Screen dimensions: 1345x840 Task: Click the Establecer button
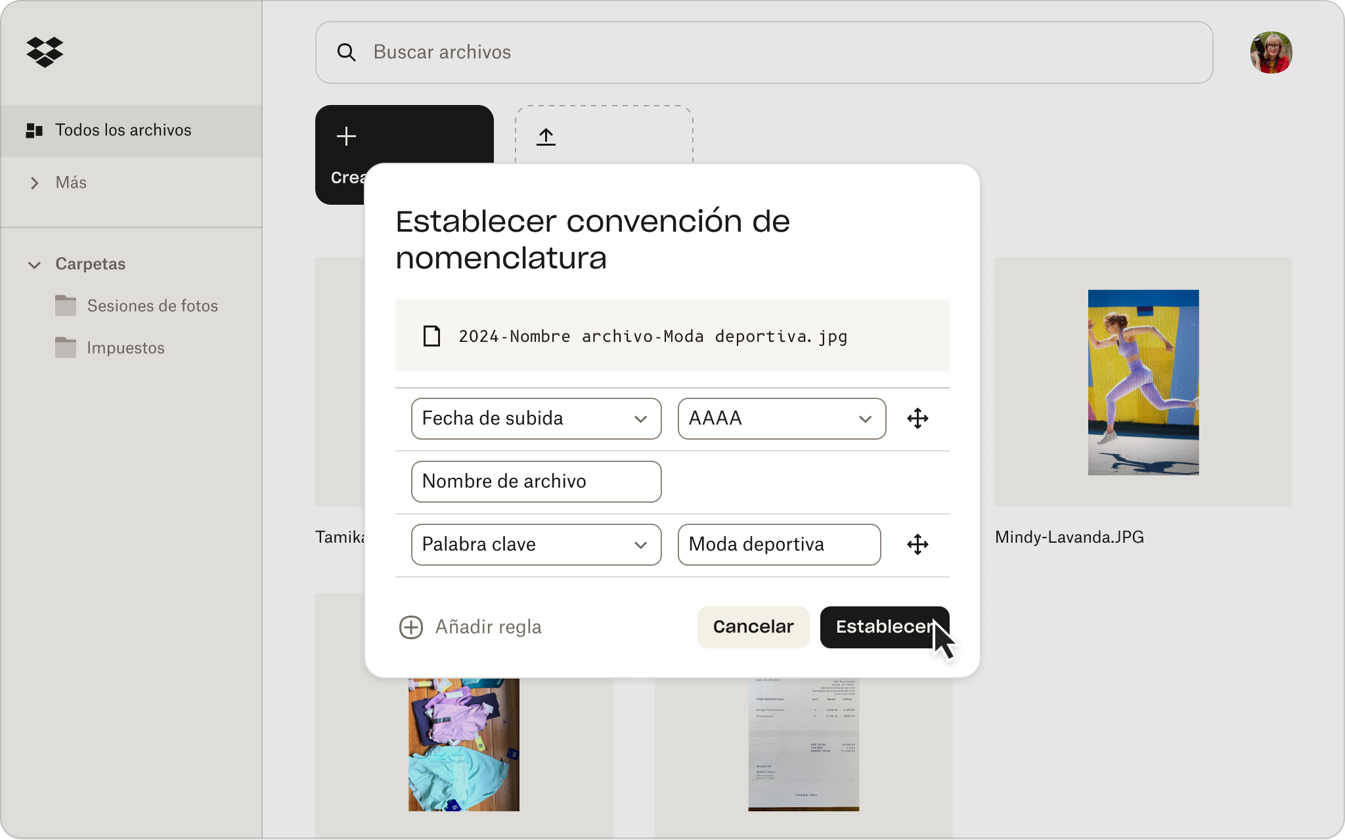885,627
